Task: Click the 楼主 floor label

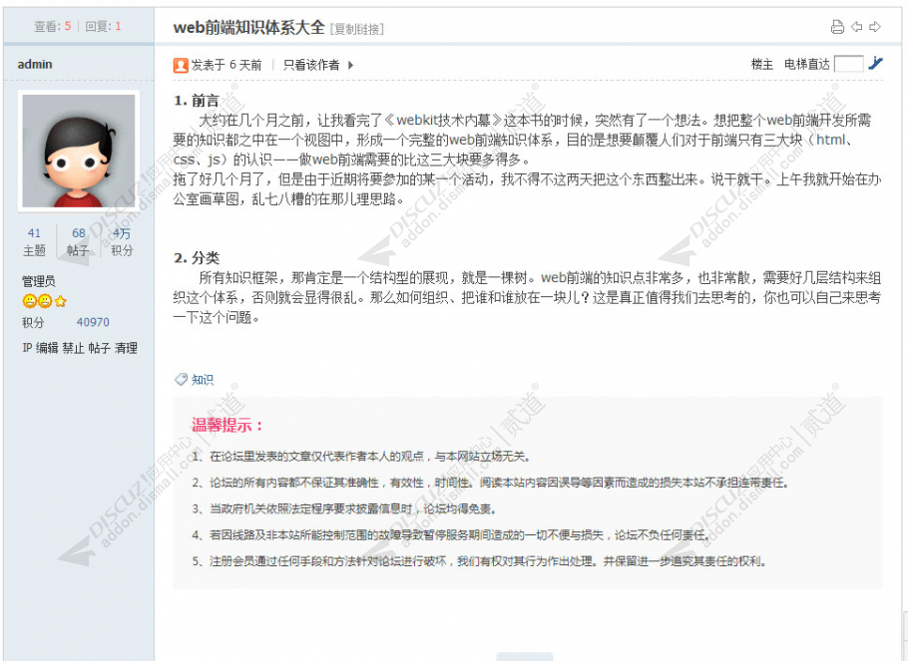Action: click(761, 63)
